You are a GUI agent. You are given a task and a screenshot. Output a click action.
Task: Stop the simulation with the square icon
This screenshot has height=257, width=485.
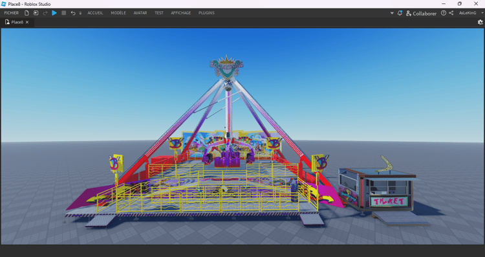point(64,13)
